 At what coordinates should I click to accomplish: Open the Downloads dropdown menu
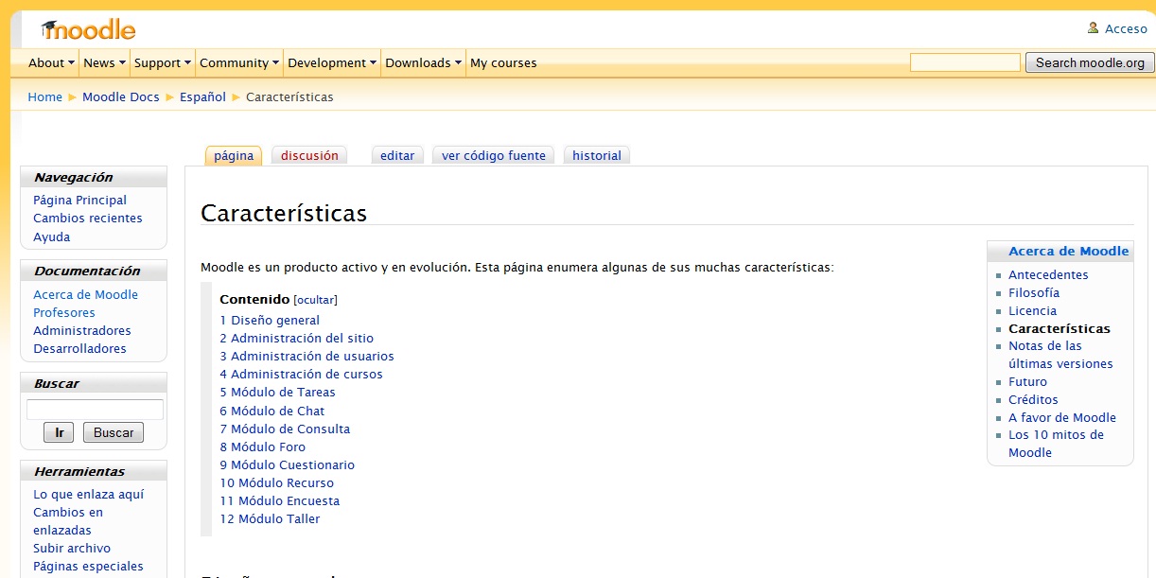coord(423,63)
